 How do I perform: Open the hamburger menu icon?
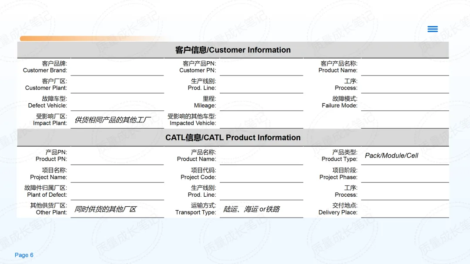pyautogui.click(x=433, y=29)
